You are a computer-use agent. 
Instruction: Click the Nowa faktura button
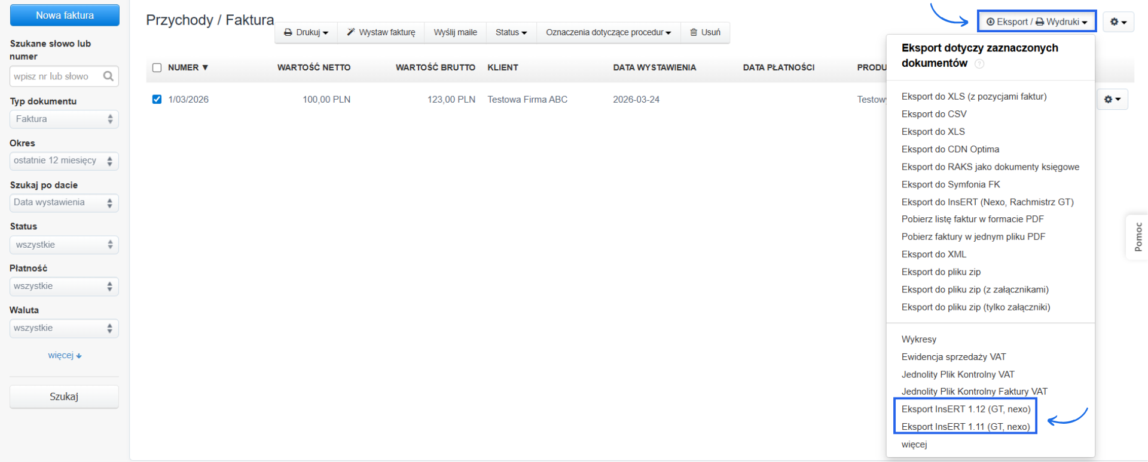coord(65,16)
